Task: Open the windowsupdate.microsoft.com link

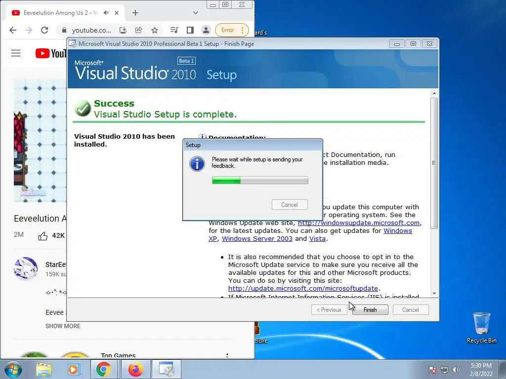Action: 359,223
